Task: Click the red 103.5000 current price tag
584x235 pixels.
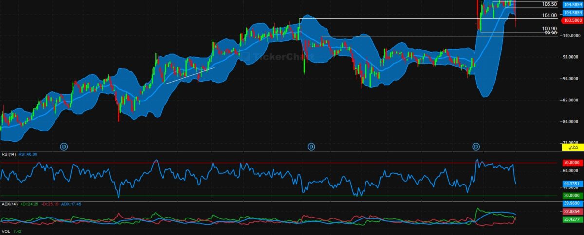Action: [572, 21]
